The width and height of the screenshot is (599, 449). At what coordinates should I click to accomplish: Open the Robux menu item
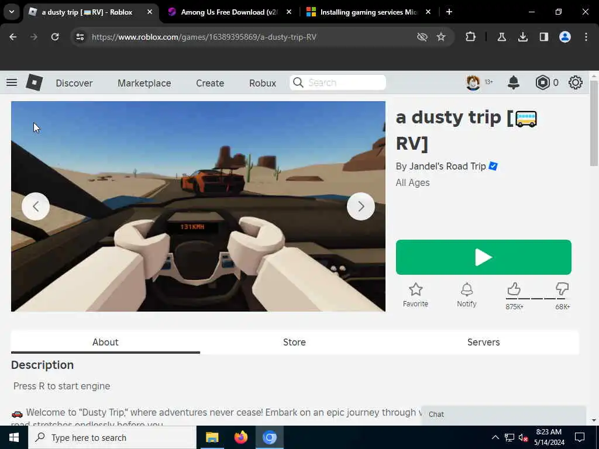tap(263, 83)
